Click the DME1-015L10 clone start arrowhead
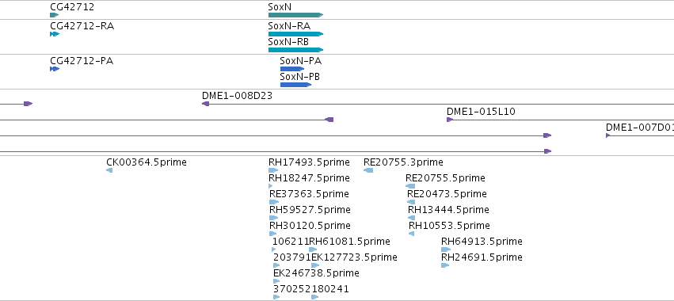This screenshot has height=301, width=674. point(450,120)
